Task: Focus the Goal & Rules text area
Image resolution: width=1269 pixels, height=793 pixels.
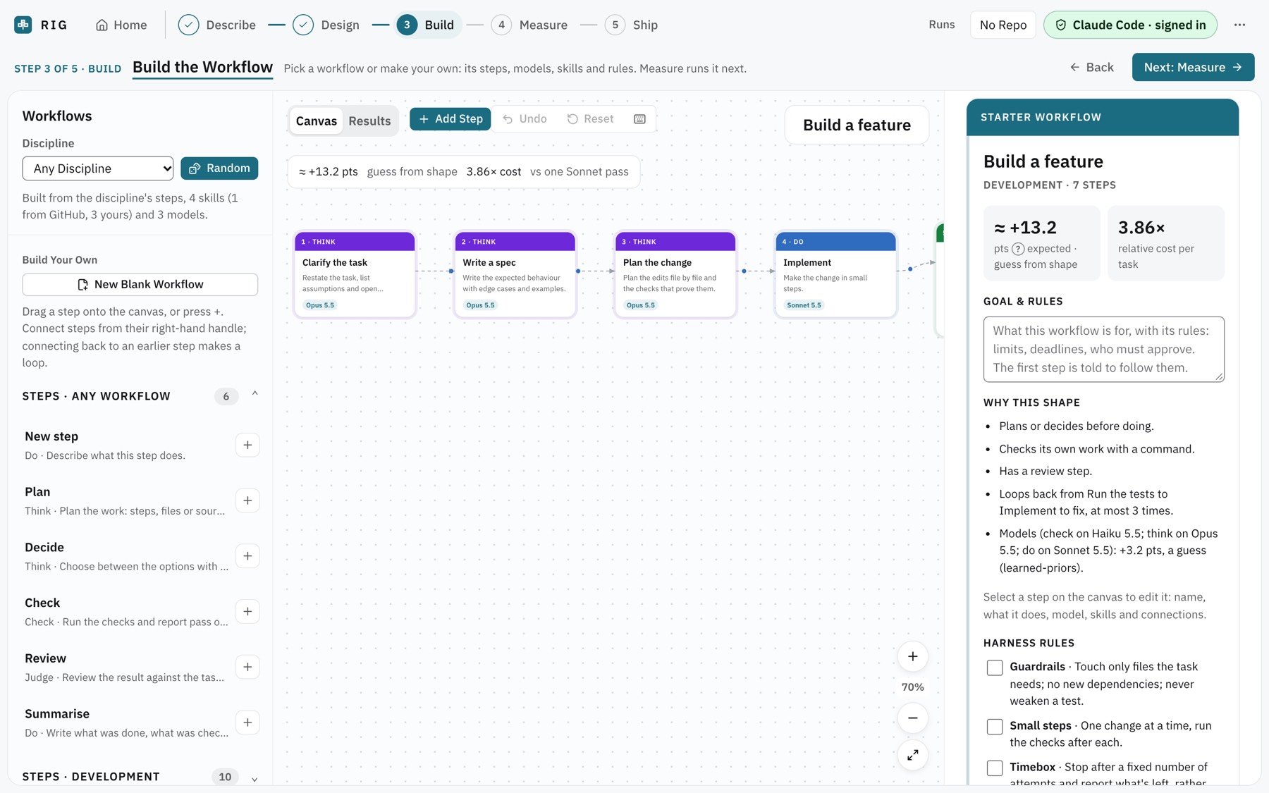Action: [1103, 350]
